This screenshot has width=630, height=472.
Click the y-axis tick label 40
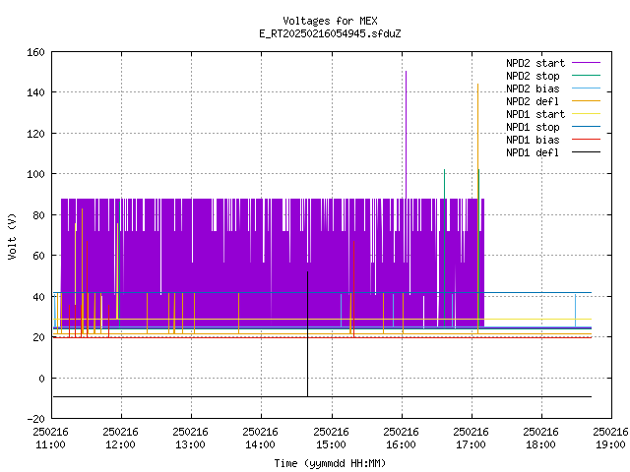(38, 297)
